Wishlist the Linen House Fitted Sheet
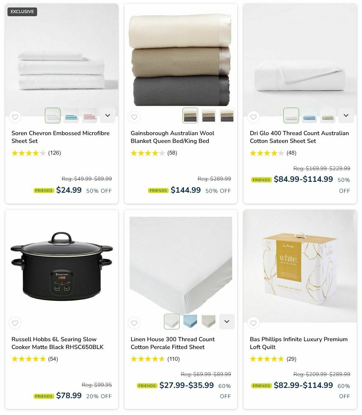The image size is (362, 415). pos(134,323)
